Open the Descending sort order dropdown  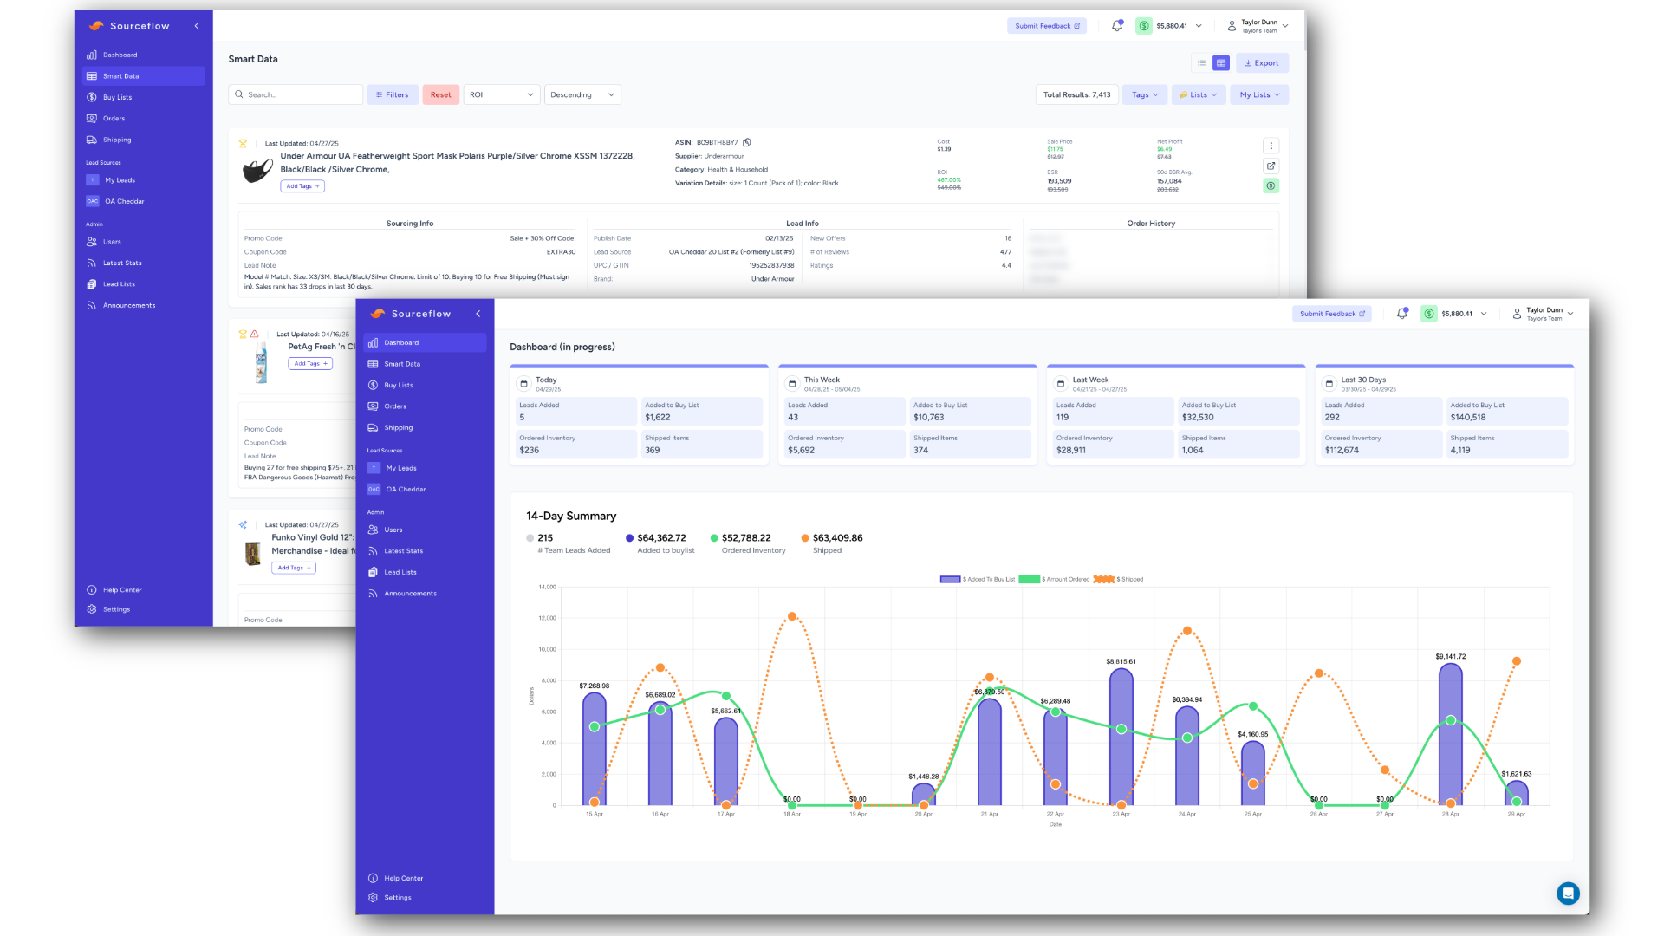[582, 94]
